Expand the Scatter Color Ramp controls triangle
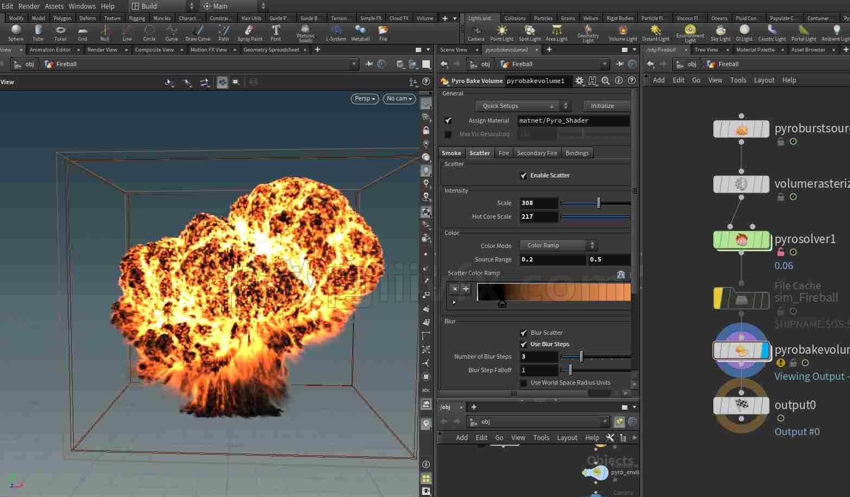The width and height of the screenshot is (850, 497). (454, 302)
